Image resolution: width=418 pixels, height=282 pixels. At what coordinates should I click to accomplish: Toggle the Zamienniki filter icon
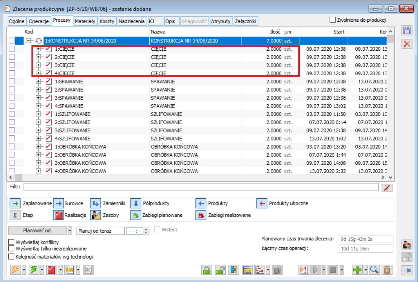95,203
